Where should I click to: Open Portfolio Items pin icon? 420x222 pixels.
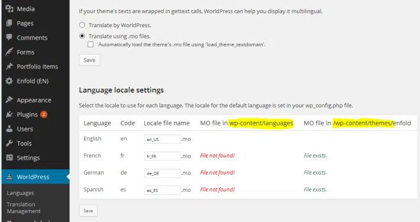point(9,66)
